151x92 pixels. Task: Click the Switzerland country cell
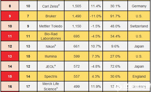(139, 26)
